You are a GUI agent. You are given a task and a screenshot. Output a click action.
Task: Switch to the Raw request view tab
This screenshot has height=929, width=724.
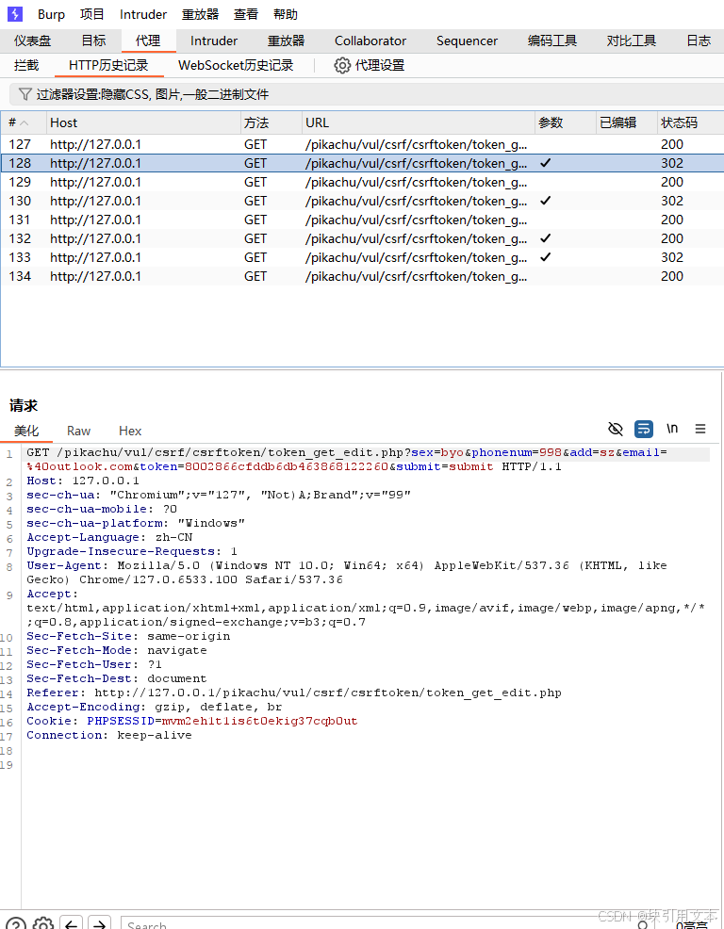[78, 431]
